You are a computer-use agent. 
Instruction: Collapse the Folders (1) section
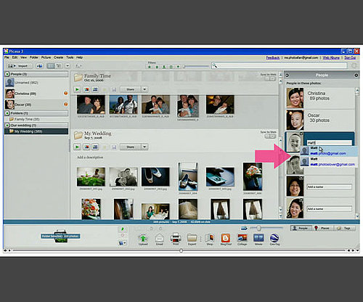7,113
